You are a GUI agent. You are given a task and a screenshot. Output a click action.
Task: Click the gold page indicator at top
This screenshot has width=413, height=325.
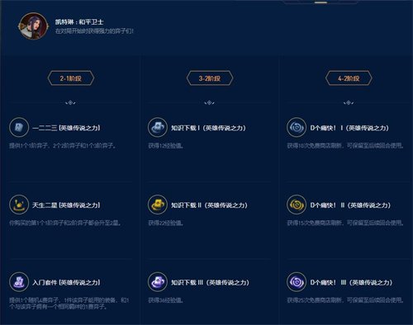(x=320, y=2)
